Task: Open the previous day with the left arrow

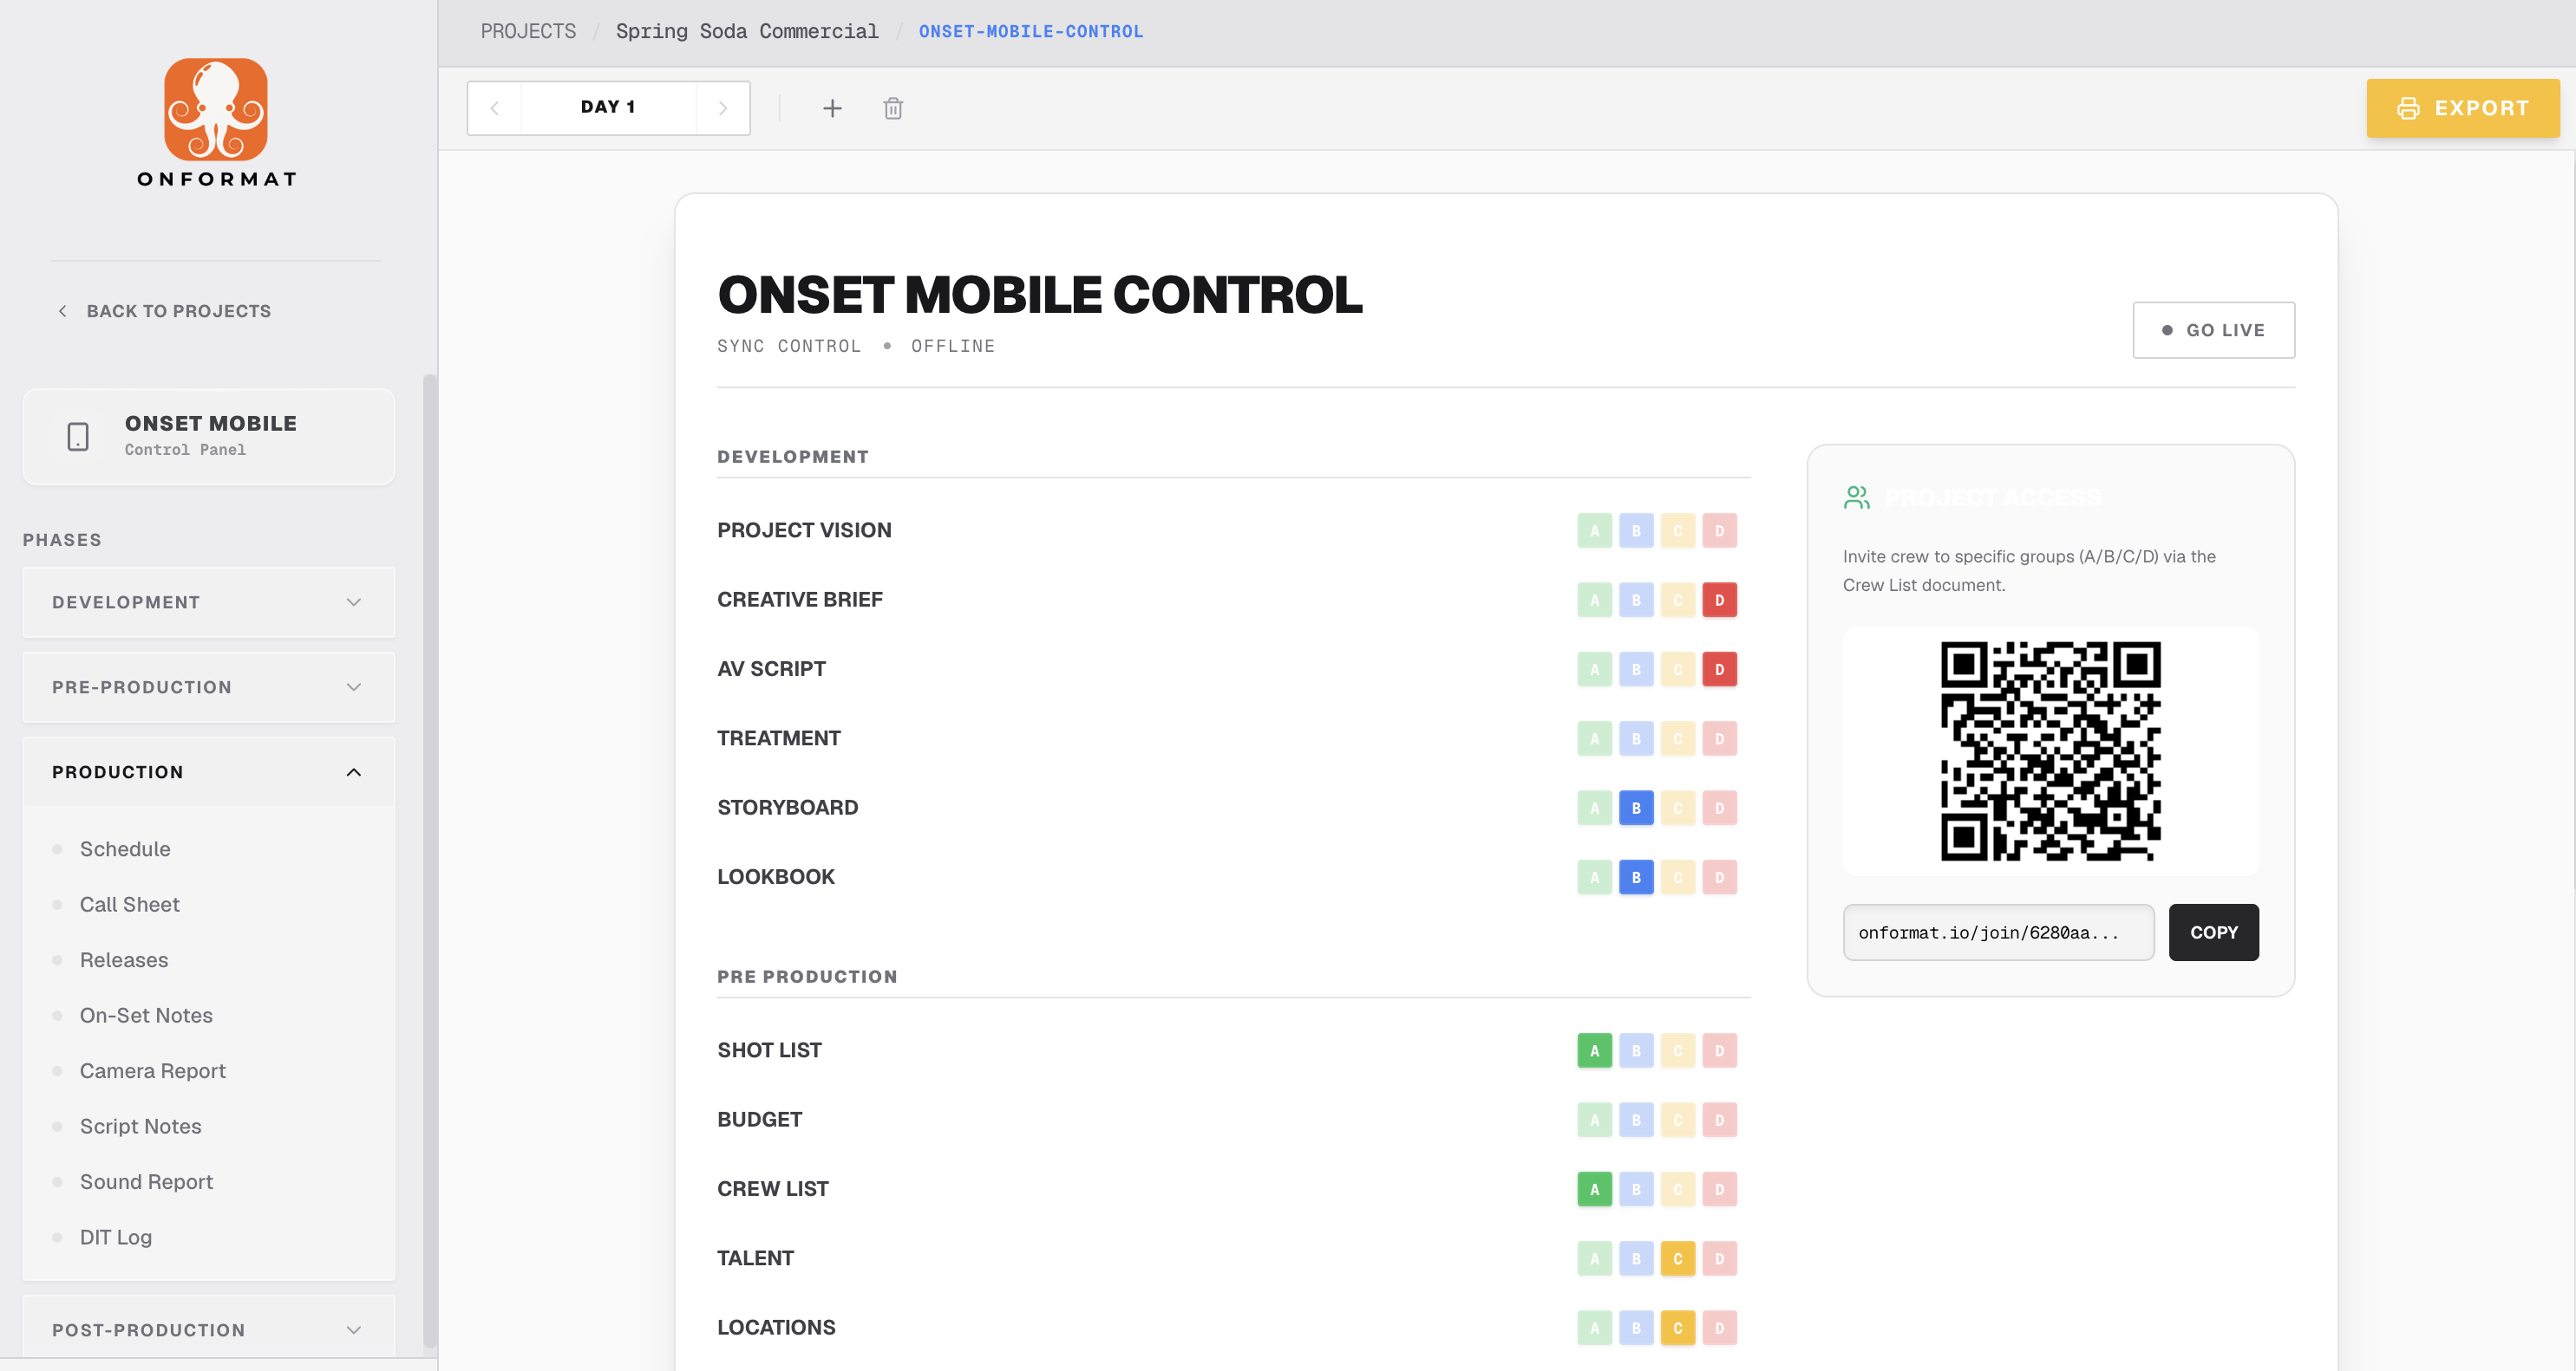Action: (495, 107)
